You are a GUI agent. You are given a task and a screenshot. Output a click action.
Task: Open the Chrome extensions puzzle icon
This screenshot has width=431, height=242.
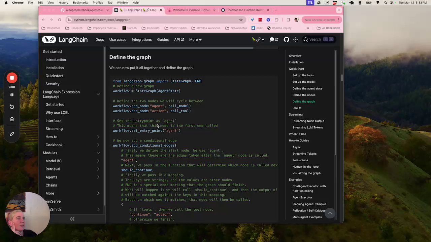coord(276,20)
